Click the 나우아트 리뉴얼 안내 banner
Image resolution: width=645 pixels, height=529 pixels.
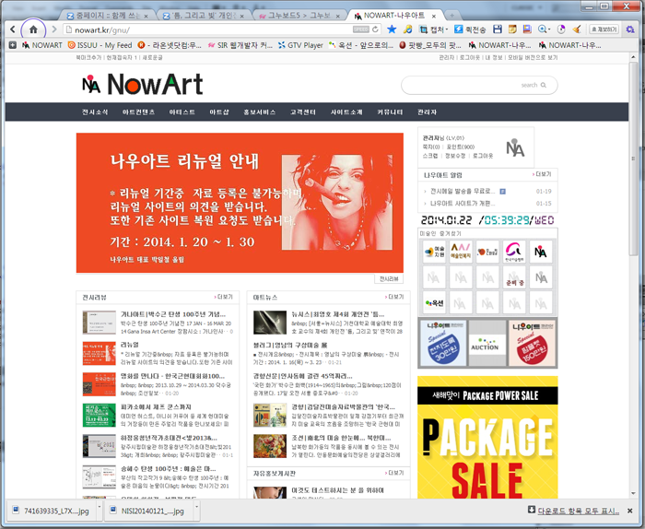(x=240, y=203)
